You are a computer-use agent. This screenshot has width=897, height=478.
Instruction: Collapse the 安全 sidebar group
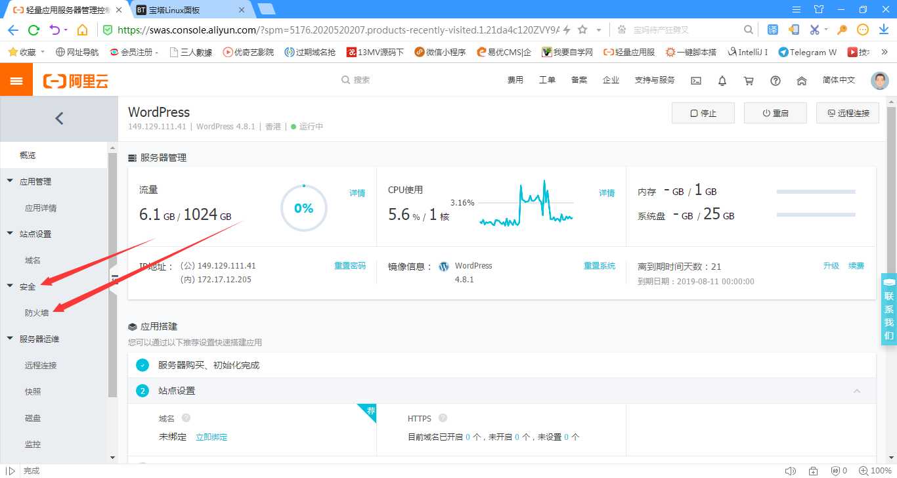[x=10, y=286]
